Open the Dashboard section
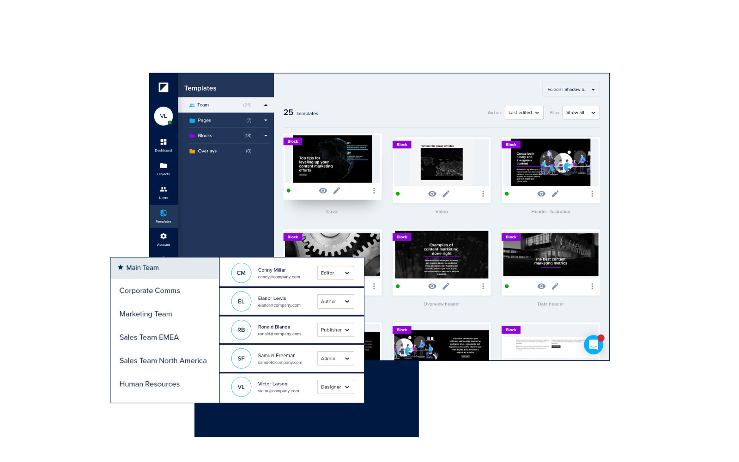This screenshot has width=739, height=462. 164,145
